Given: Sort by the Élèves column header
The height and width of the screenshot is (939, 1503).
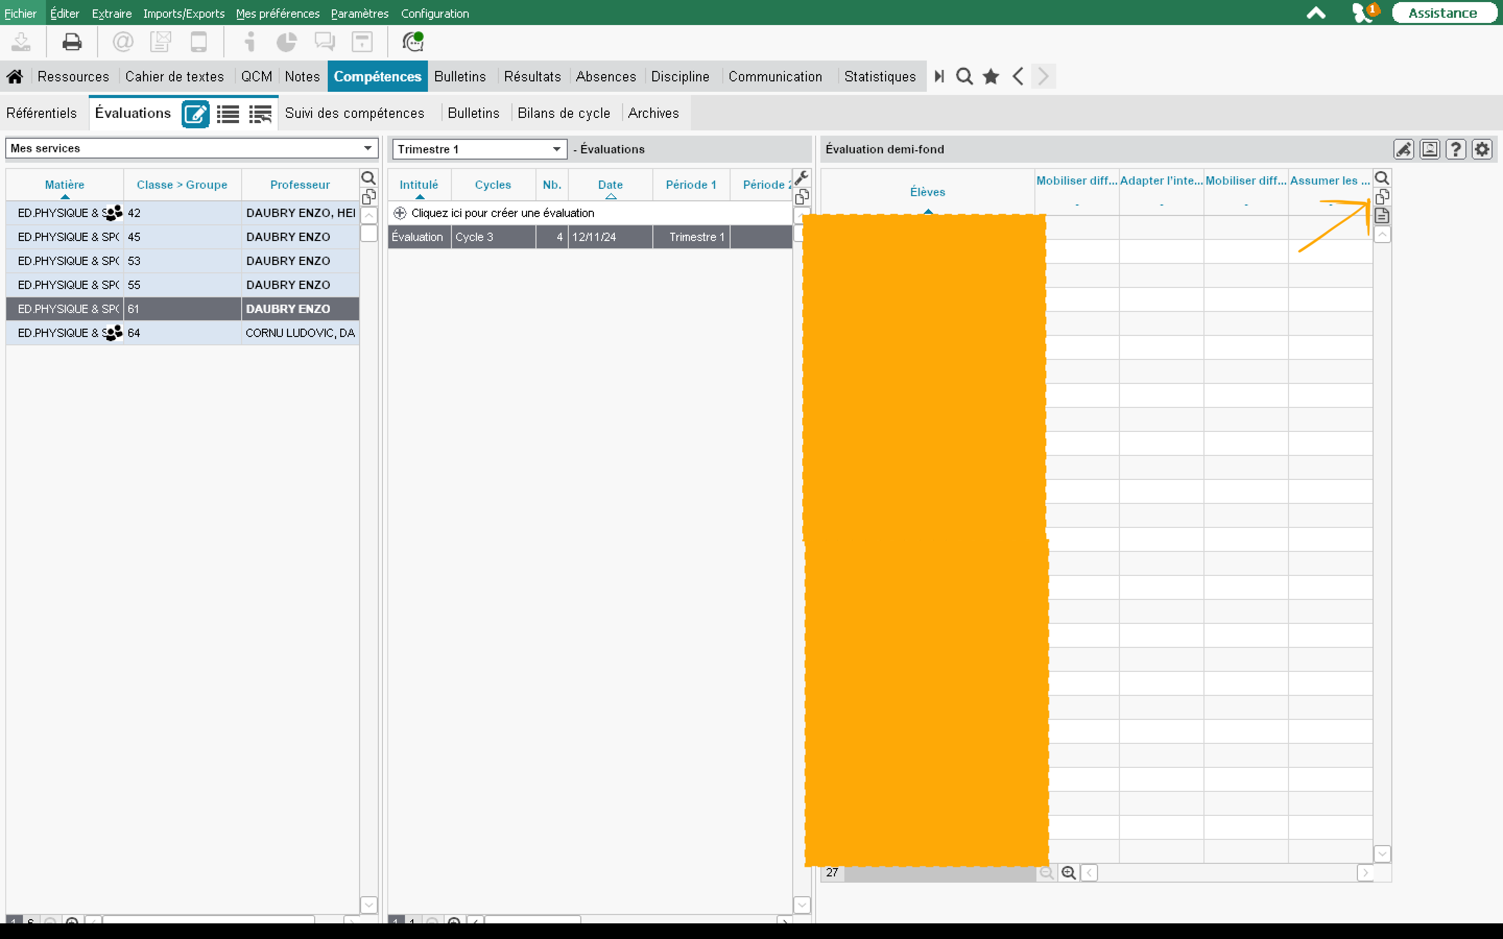Looking at the screenshot, I should coord(927,192).
